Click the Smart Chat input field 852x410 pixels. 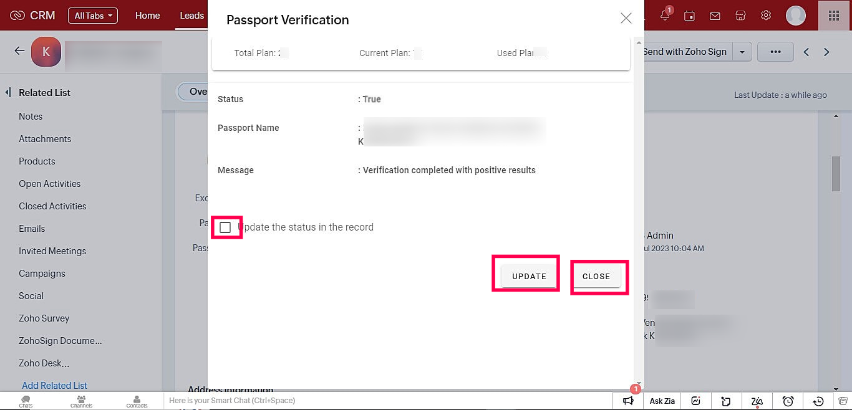[388, 401]
